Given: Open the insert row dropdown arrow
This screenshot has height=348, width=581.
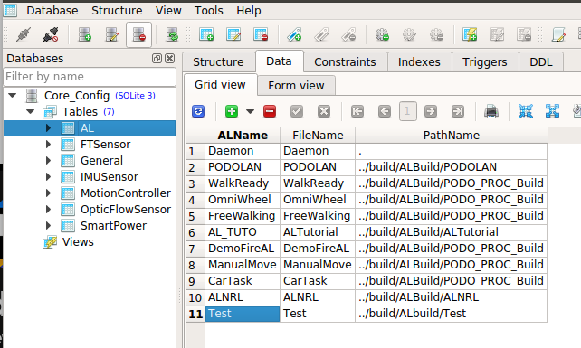Looking at the screenshot, I should 250,111.
